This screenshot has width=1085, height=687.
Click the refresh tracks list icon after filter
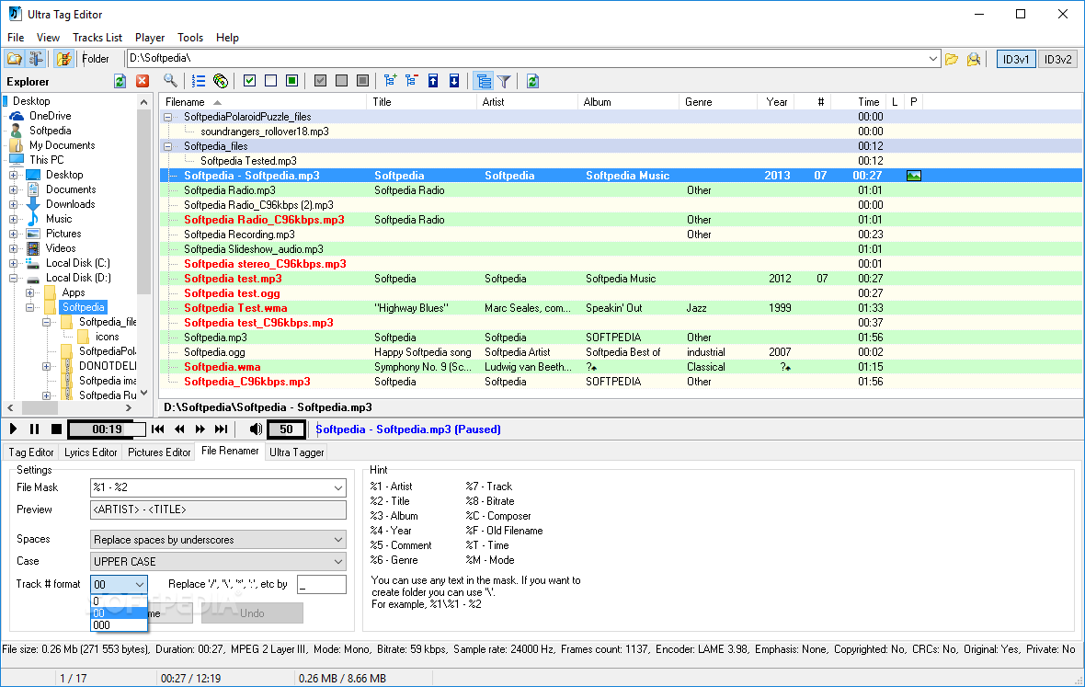(x=532, y=81)
